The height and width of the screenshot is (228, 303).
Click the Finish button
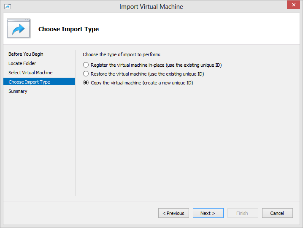coord(243,213)
